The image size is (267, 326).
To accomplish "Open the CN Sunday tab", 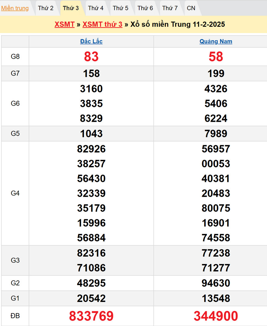I will pyautogui.click(x=191, y=8).
